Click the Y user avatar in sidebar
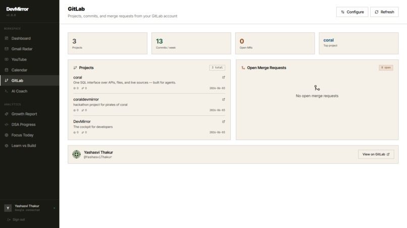Screen dimensions: 407x228 [x=8, y=208]
